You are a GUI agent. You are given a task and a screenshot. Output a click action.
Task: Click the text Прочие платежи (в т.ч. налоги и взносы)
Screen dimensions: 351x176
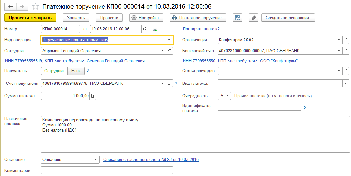(273, 96)
